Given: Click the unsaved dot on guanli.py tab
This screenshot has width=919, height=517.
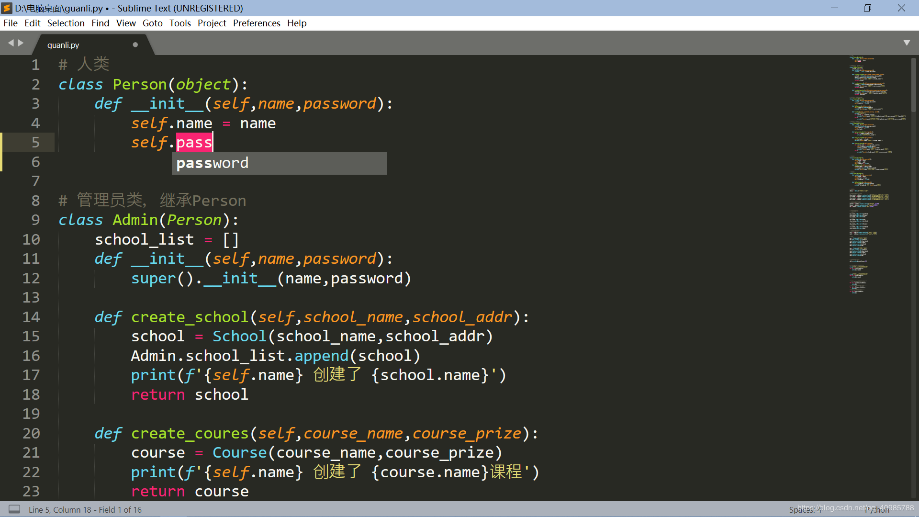Looking at the screenshot, I should coord(135,45).
